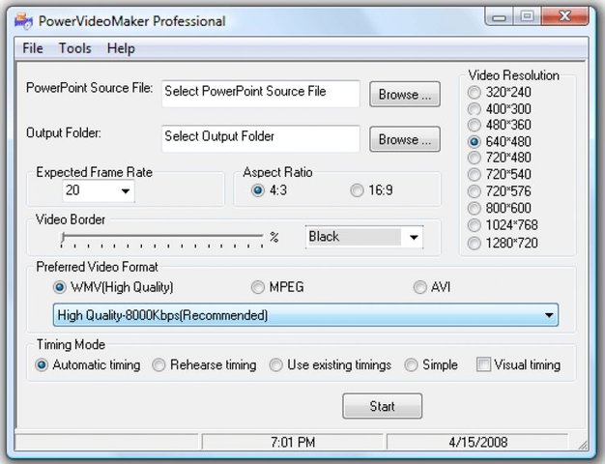Click the 7:01 PM status bar time
The height and width of the screenshot is (464, 605).
pyautogui.click(x=293, y=442)
